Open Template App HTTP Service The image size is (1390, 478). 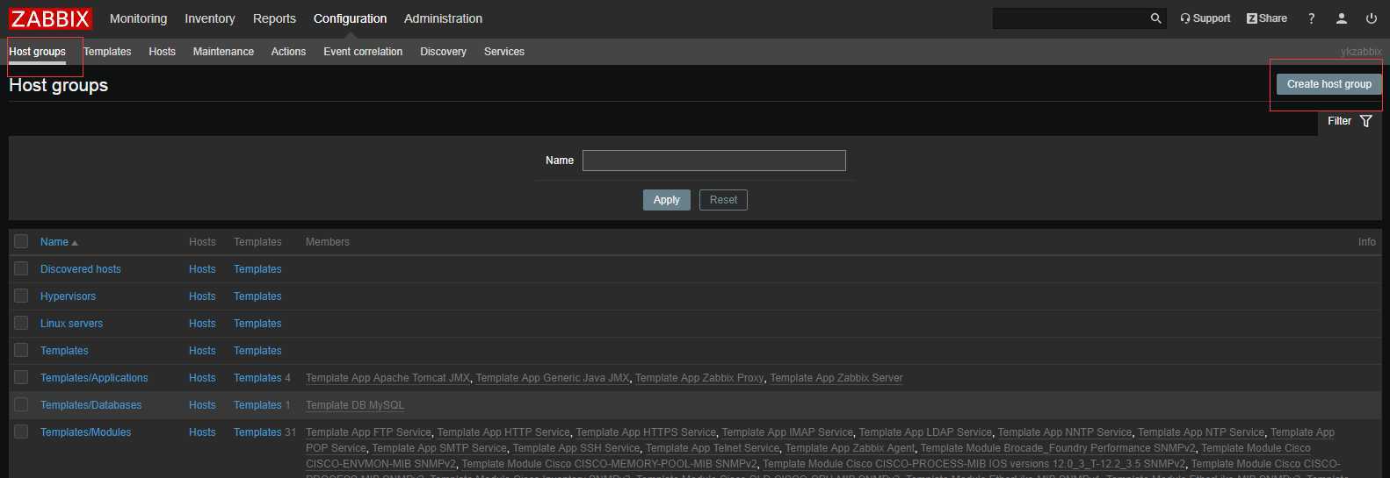(503, 432)
